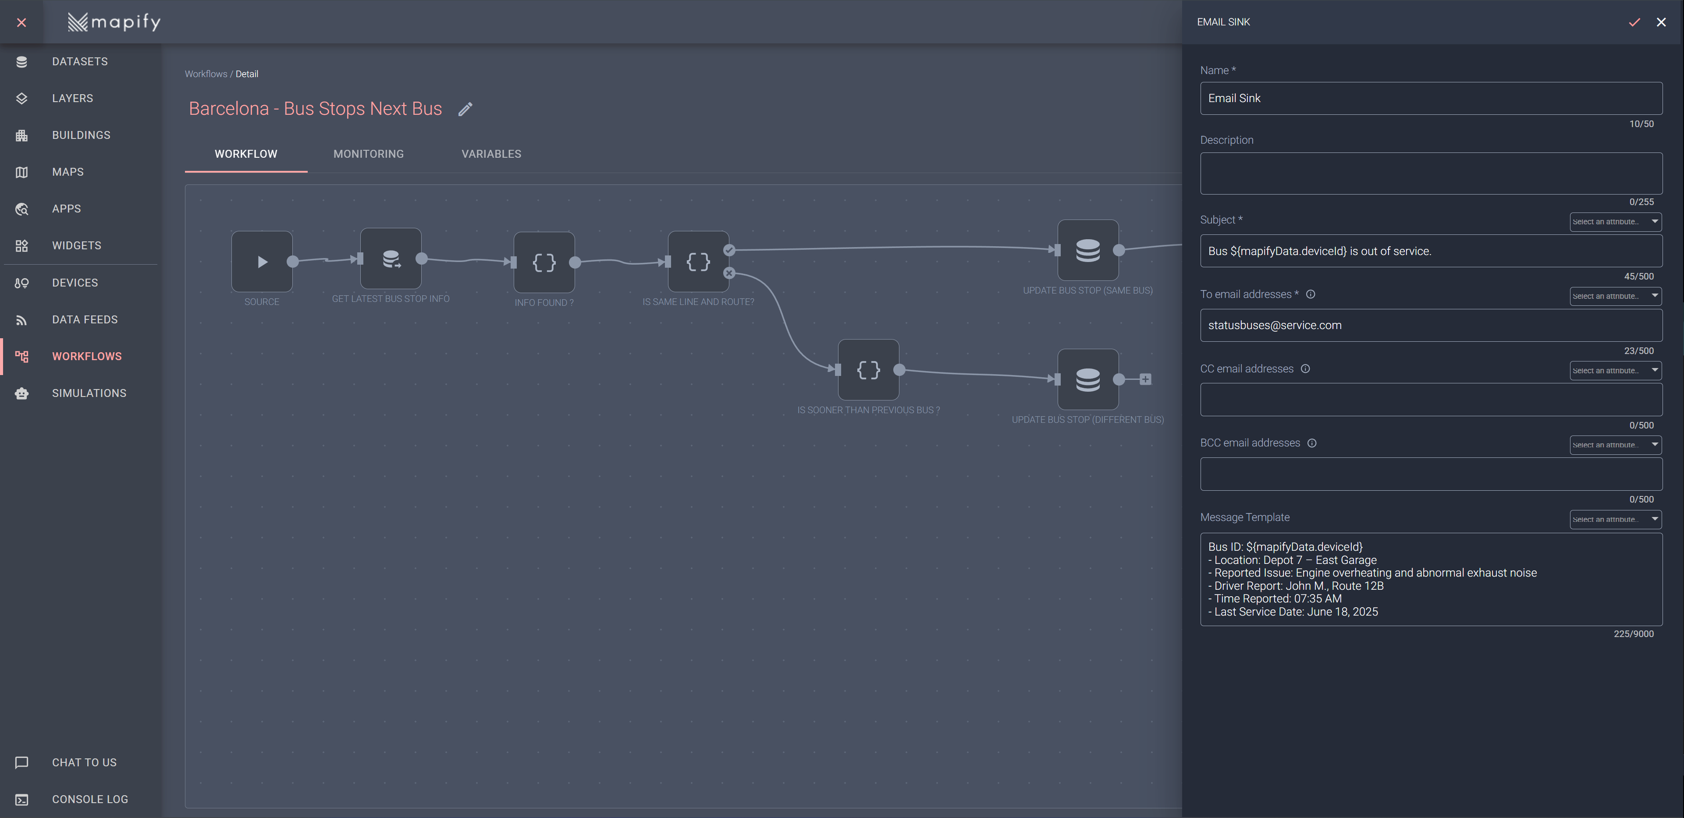Click the CC email addresses input box
Viewport: 1684px width, 818px height.
(x=1430, y=399)
